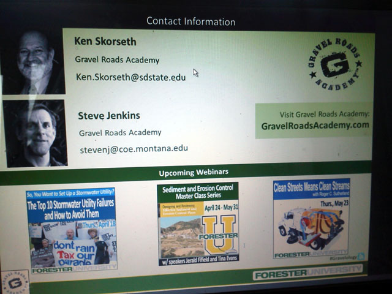Click stevenj@coe.montana.edu email address
The width and height of the screenshot is (392, 294).
(x=134, y=149)
